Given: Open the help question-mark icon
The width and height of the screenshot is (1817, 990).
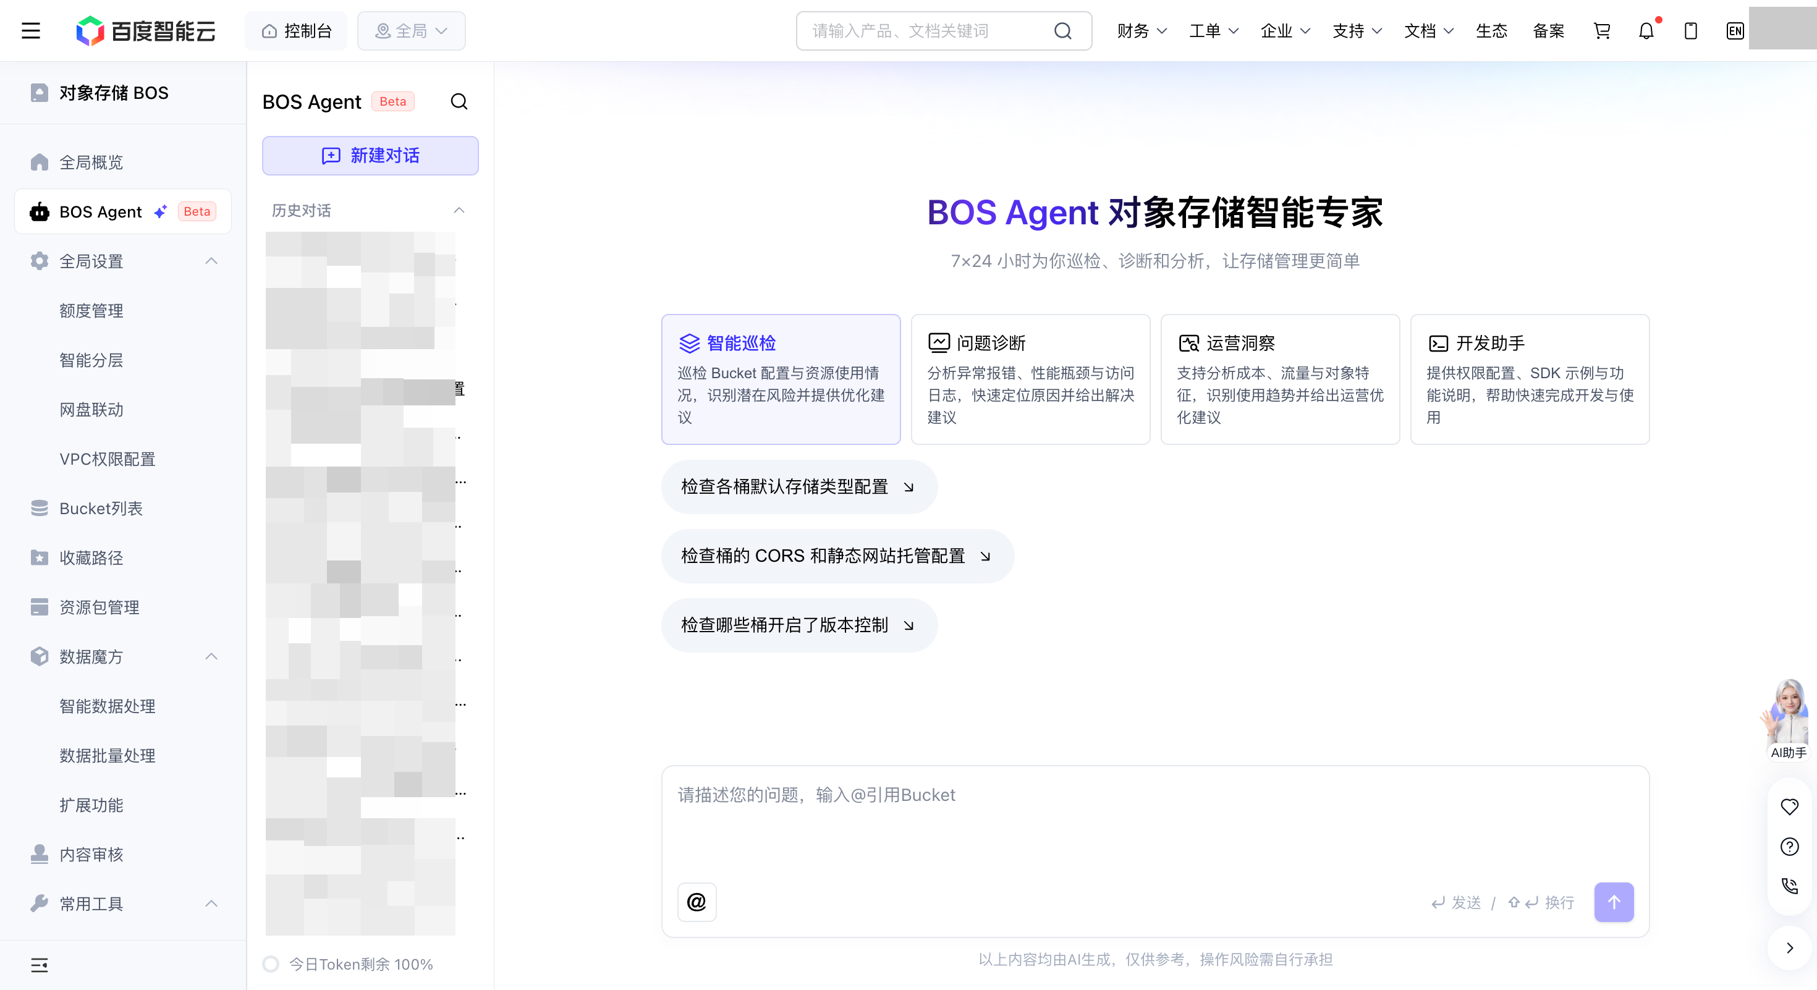Looking at the screenshot, I should tap(1789, 846).
